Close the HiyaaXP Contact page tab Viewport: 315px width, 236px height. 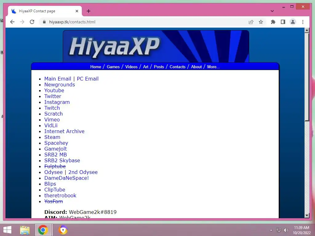[x=77, y=11]
